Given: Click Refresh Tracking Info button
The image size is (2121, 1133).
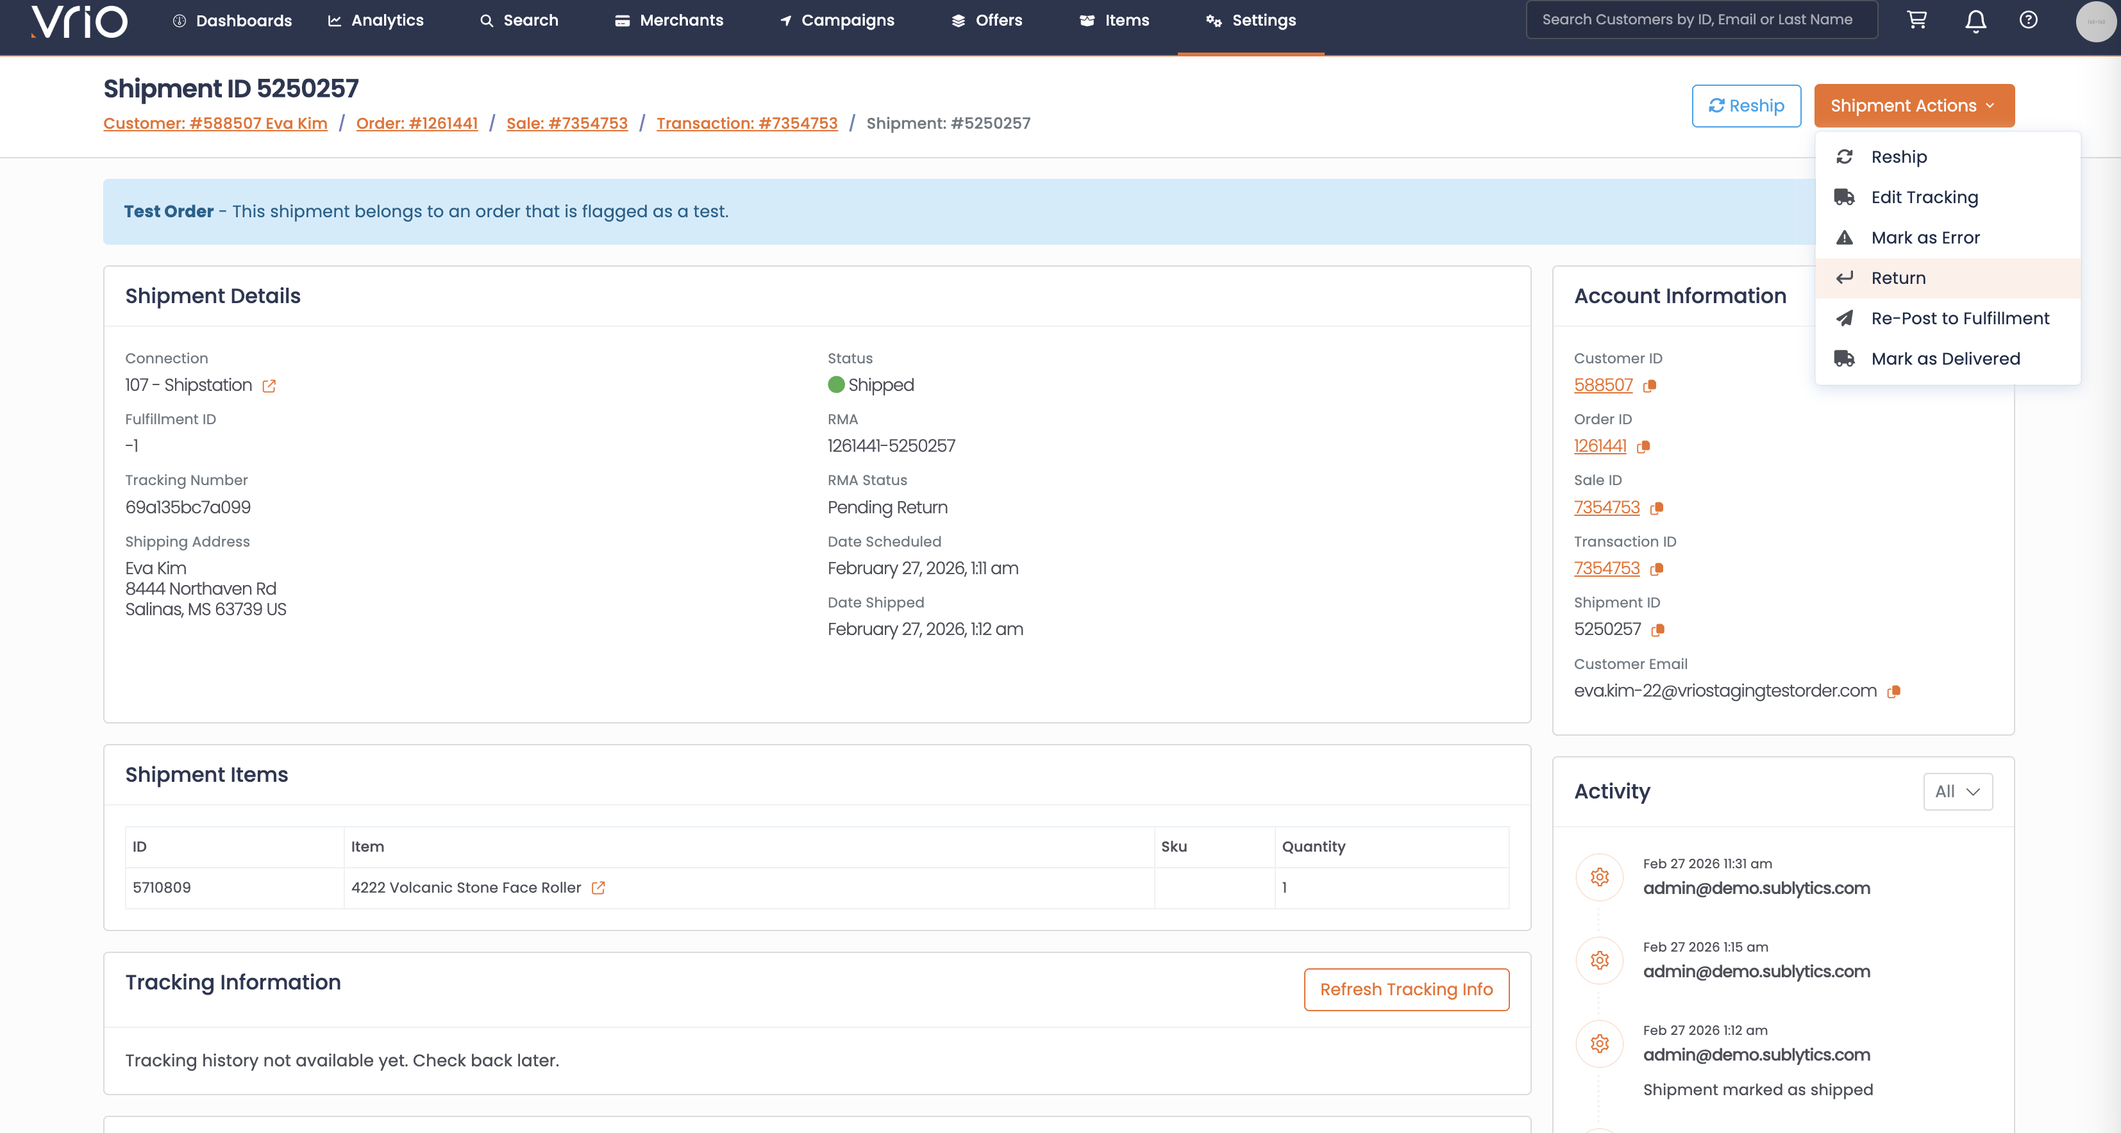Looking at the screenshot, I should point(1405,989).
